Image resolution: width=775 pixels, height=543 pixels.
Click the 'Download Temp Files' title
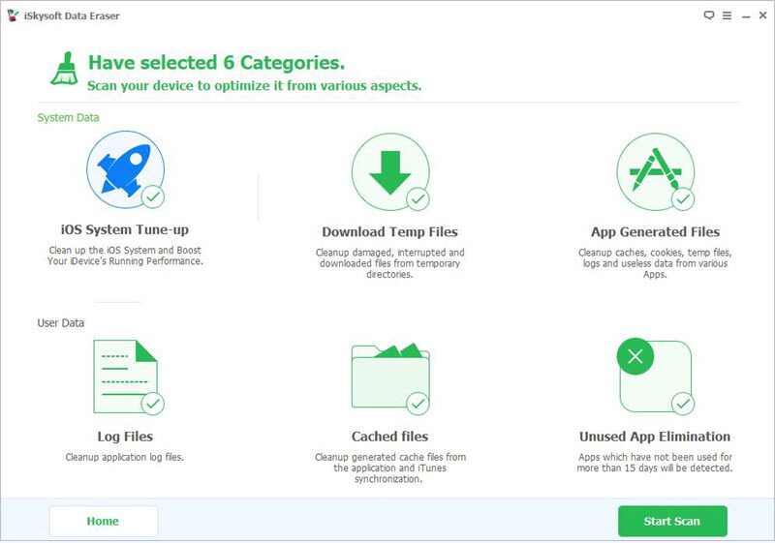click(390, 231)
